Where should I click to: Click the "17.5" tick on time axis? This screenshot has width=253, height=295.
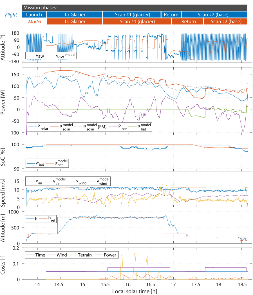pyautogui.click(x=196, y=284)
